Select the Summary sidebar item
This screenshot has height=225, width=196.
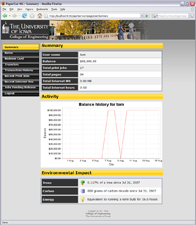[21, 47]
